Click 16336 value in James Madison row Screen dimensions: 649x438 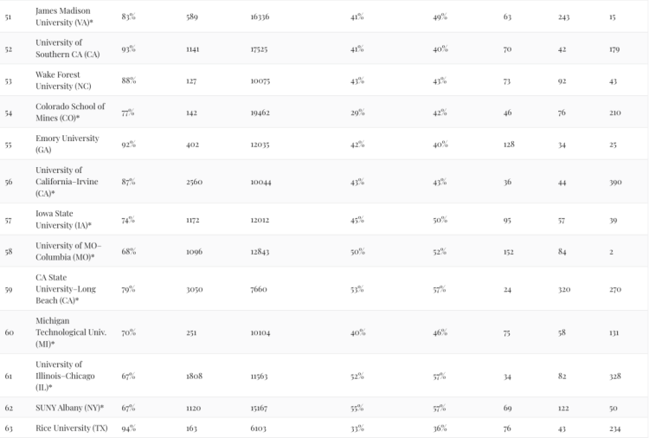coord(260,17)
